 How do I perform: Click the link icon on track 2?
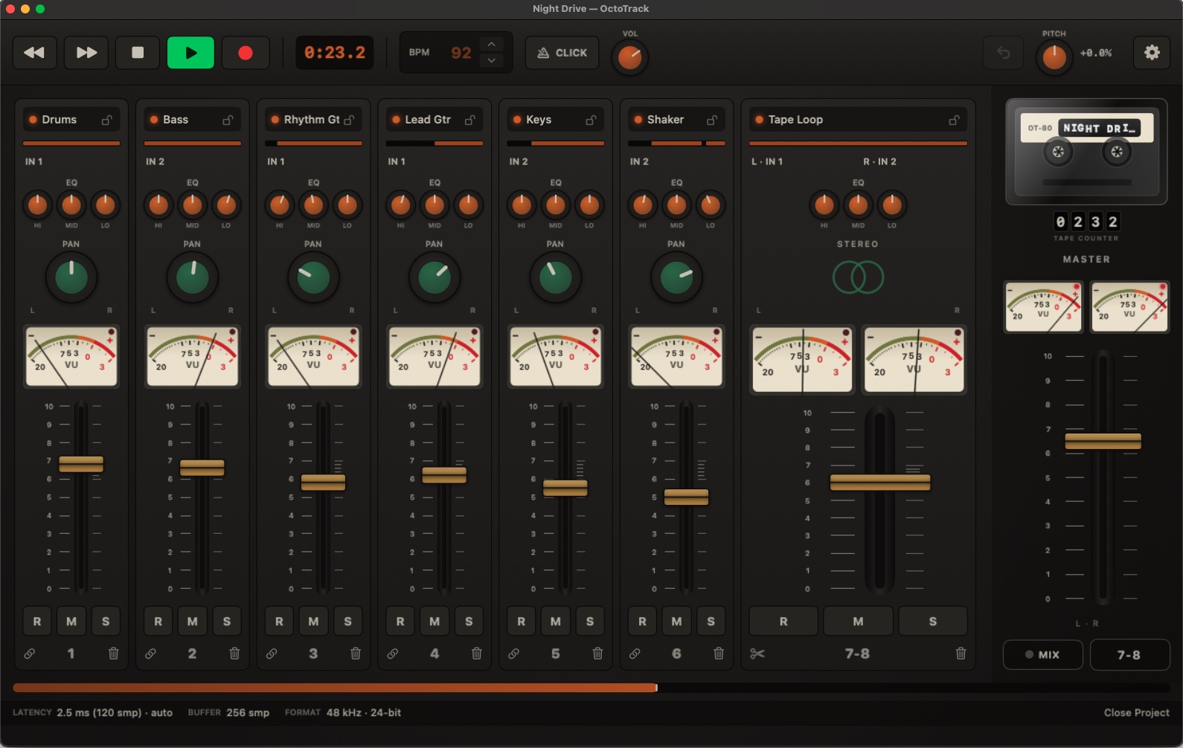click(150, 654)
